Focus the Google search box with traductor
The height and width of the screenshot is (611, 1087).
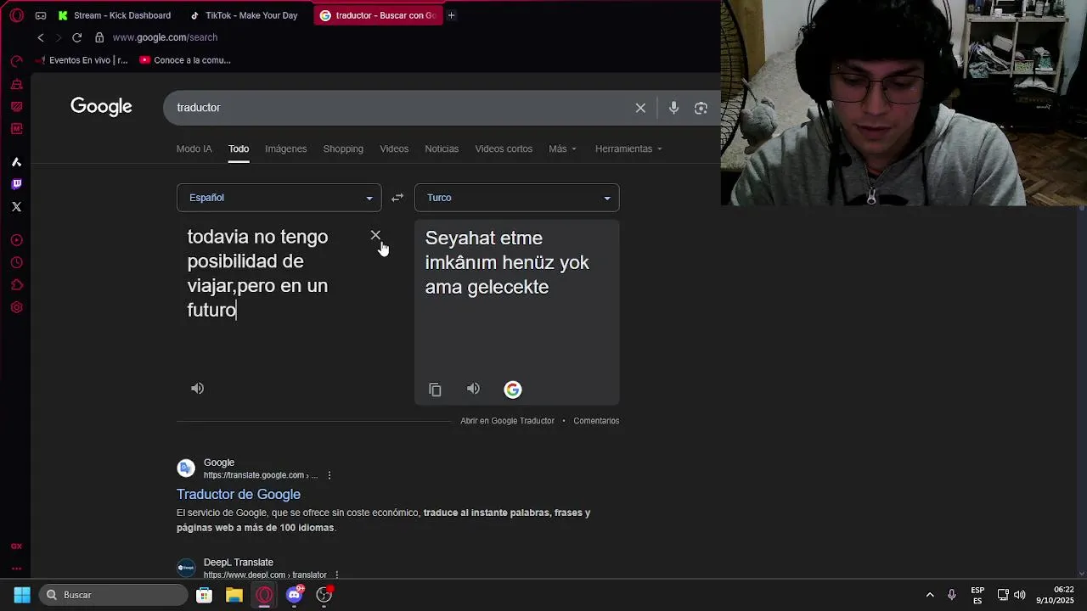coord(399,108)
